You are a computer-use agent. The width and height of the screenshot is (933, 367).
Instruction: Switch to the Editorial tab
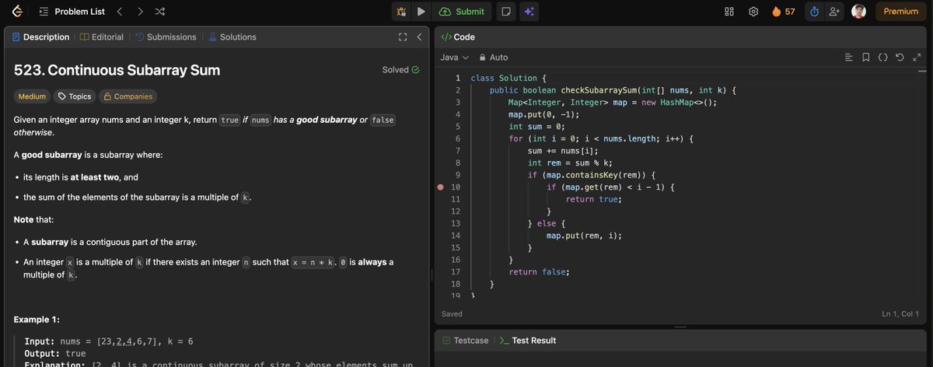pos(102,37)
